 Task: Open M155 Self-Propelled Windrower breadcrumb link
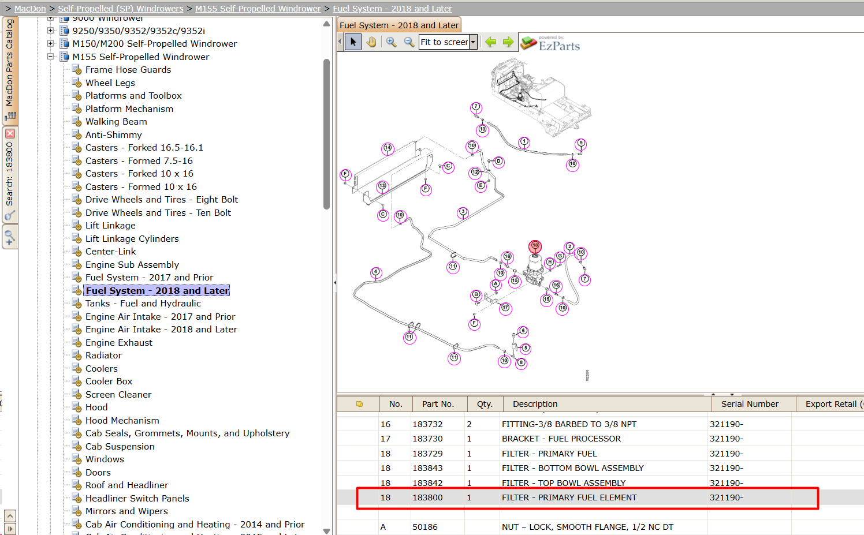click(x=258, y=9)
